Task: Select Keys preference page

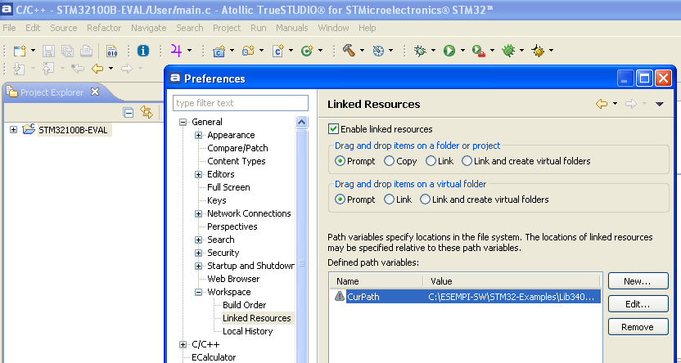Action: (217, 200)
